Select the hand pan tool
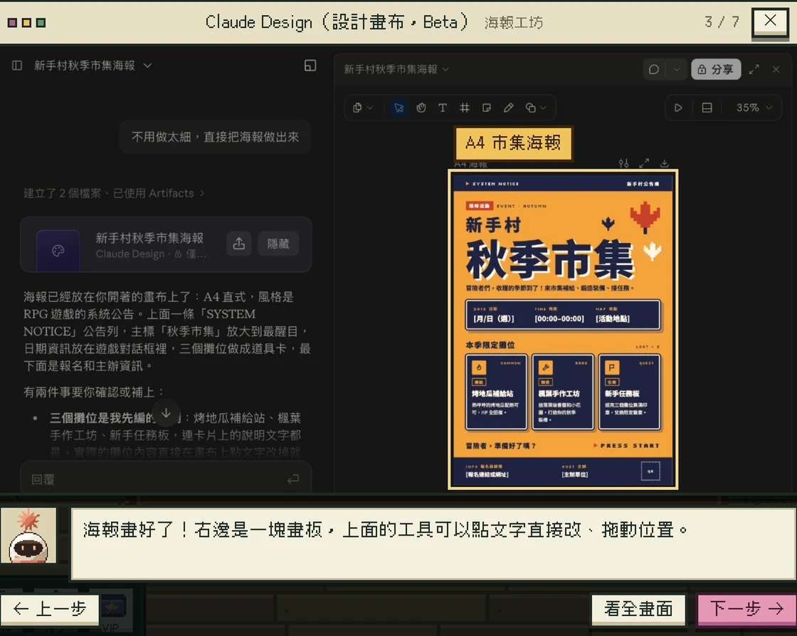 pyautogui.click(x=421, y=108)
